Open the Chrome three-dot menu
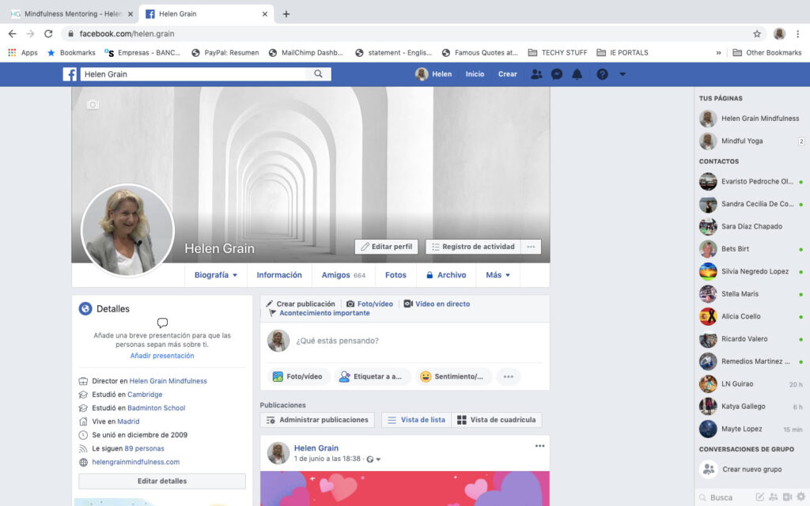This screenshot has width=810, height=506. click(798, 33)
